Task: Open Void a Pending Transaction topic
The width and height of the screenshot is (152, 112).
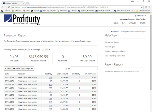Action: pyautogui.click(x=115, y=56)
